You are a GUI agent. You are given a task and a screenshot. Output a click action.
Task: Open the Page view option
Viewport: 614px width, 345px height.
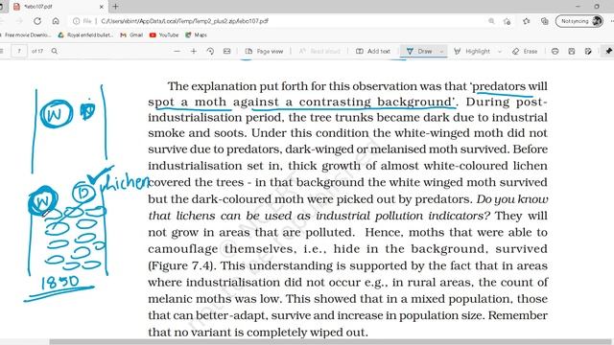(x=265, y=51)
